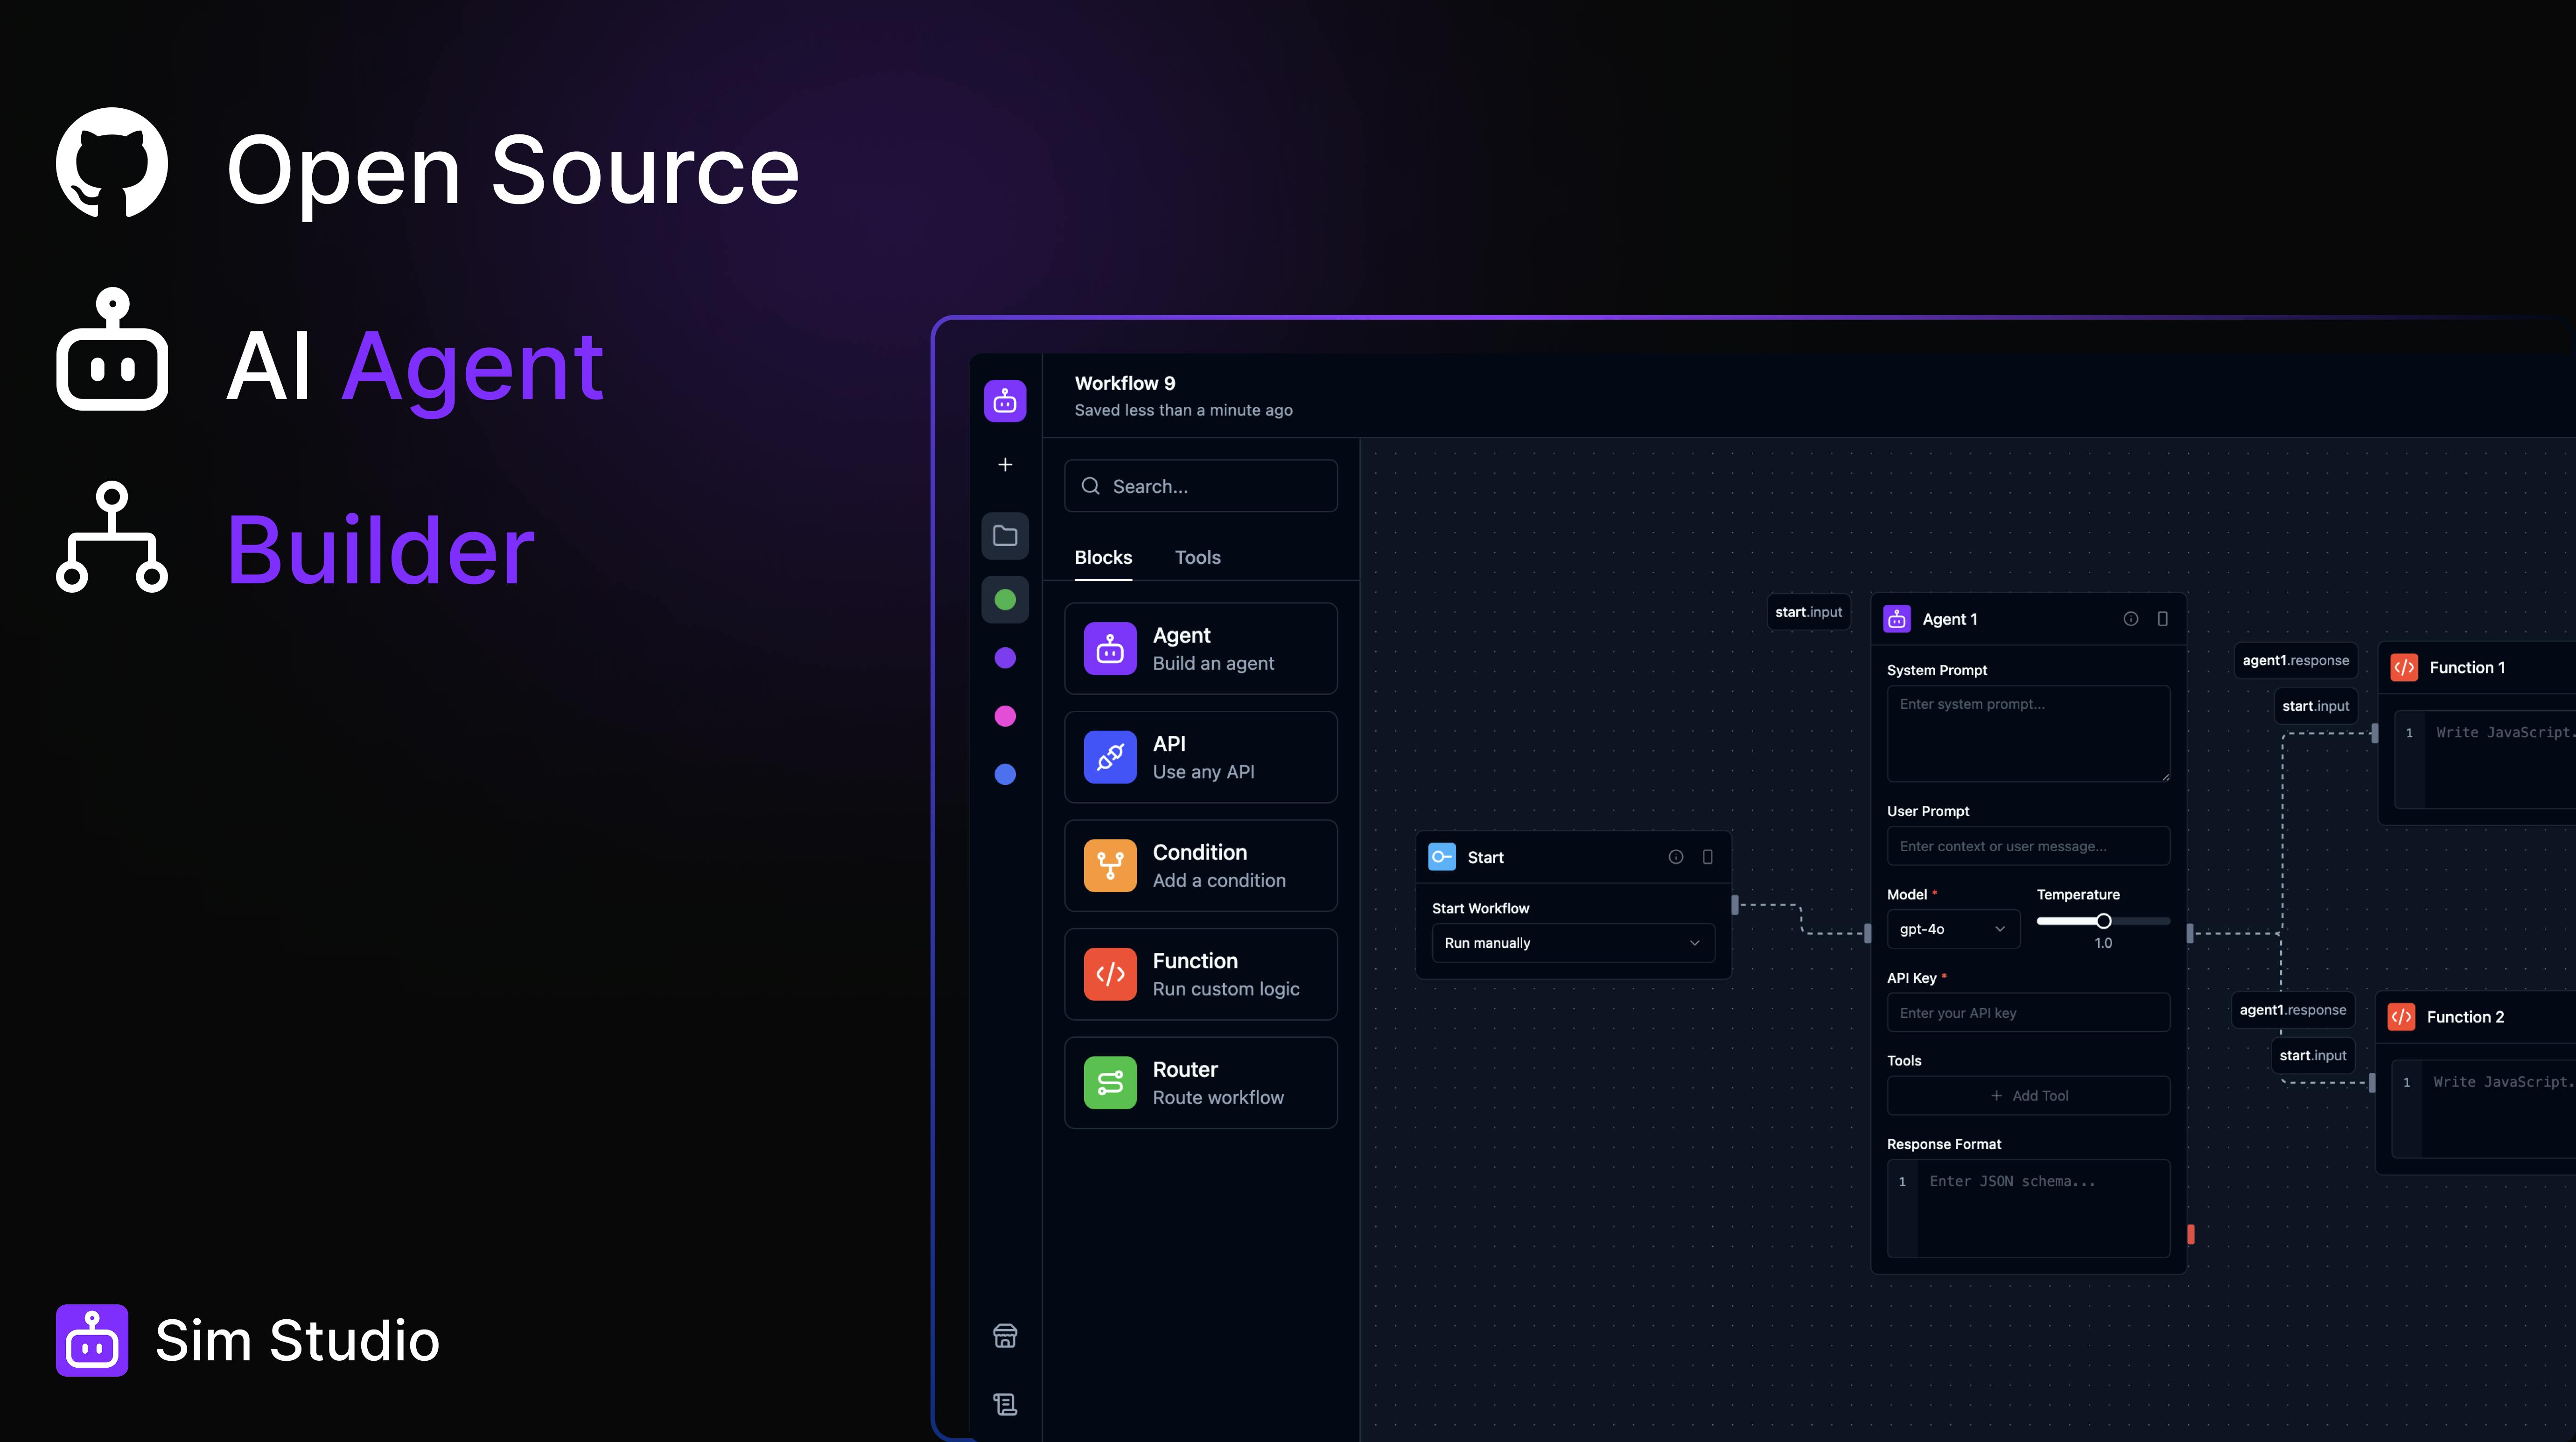2576x1442 pixels.
Task: Select the blue-dot workflow in the sidebar
Action: tap(1005, 774)
